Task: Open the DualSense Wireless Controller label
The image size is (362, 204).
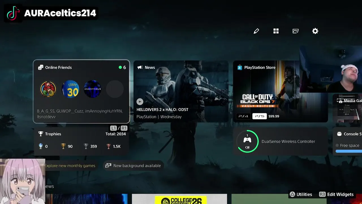Action: pyautogui.click(x=288, y=141)
